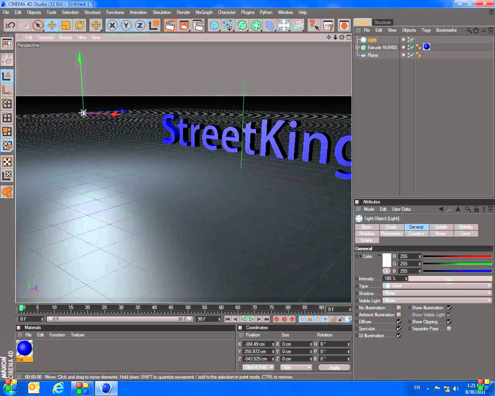Open Internet Explorer from the taskbar
The height and width of the screenshot is (396, 495).
[x=58, y=387]
